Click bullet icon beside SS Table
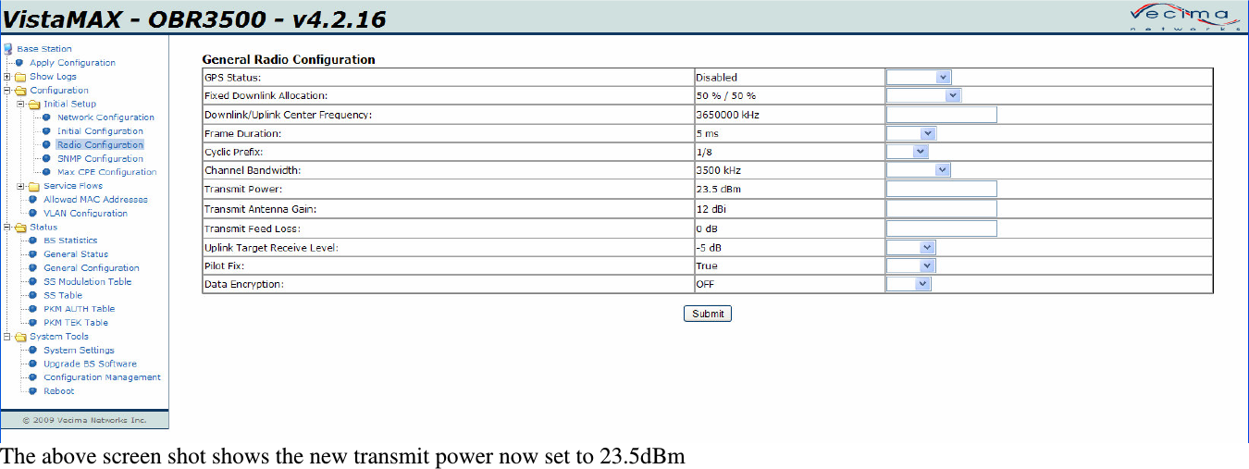 [x=34, y=295]
